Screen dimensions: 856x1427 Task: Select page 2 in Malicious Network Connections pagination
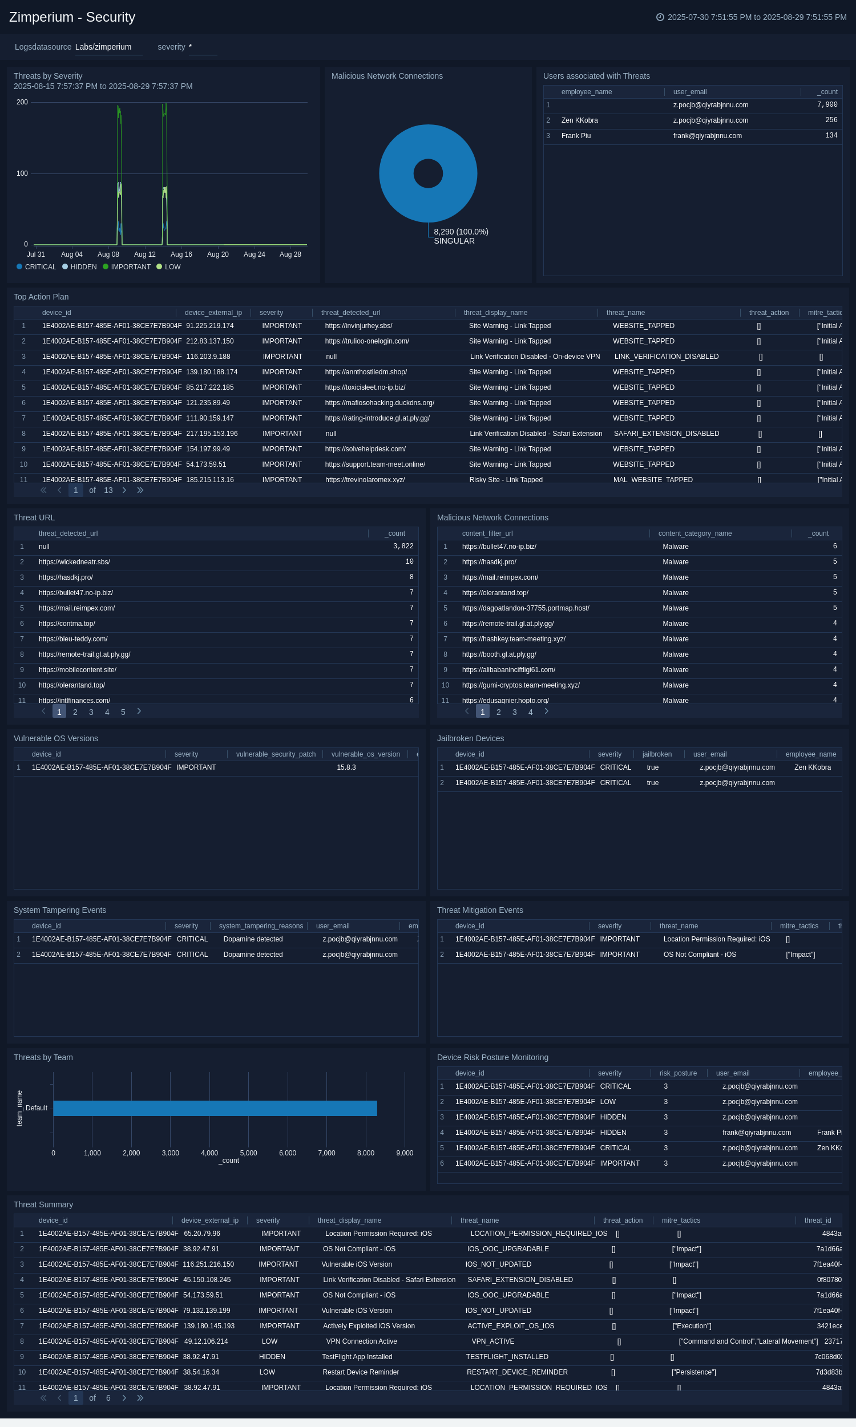point(498,712)
